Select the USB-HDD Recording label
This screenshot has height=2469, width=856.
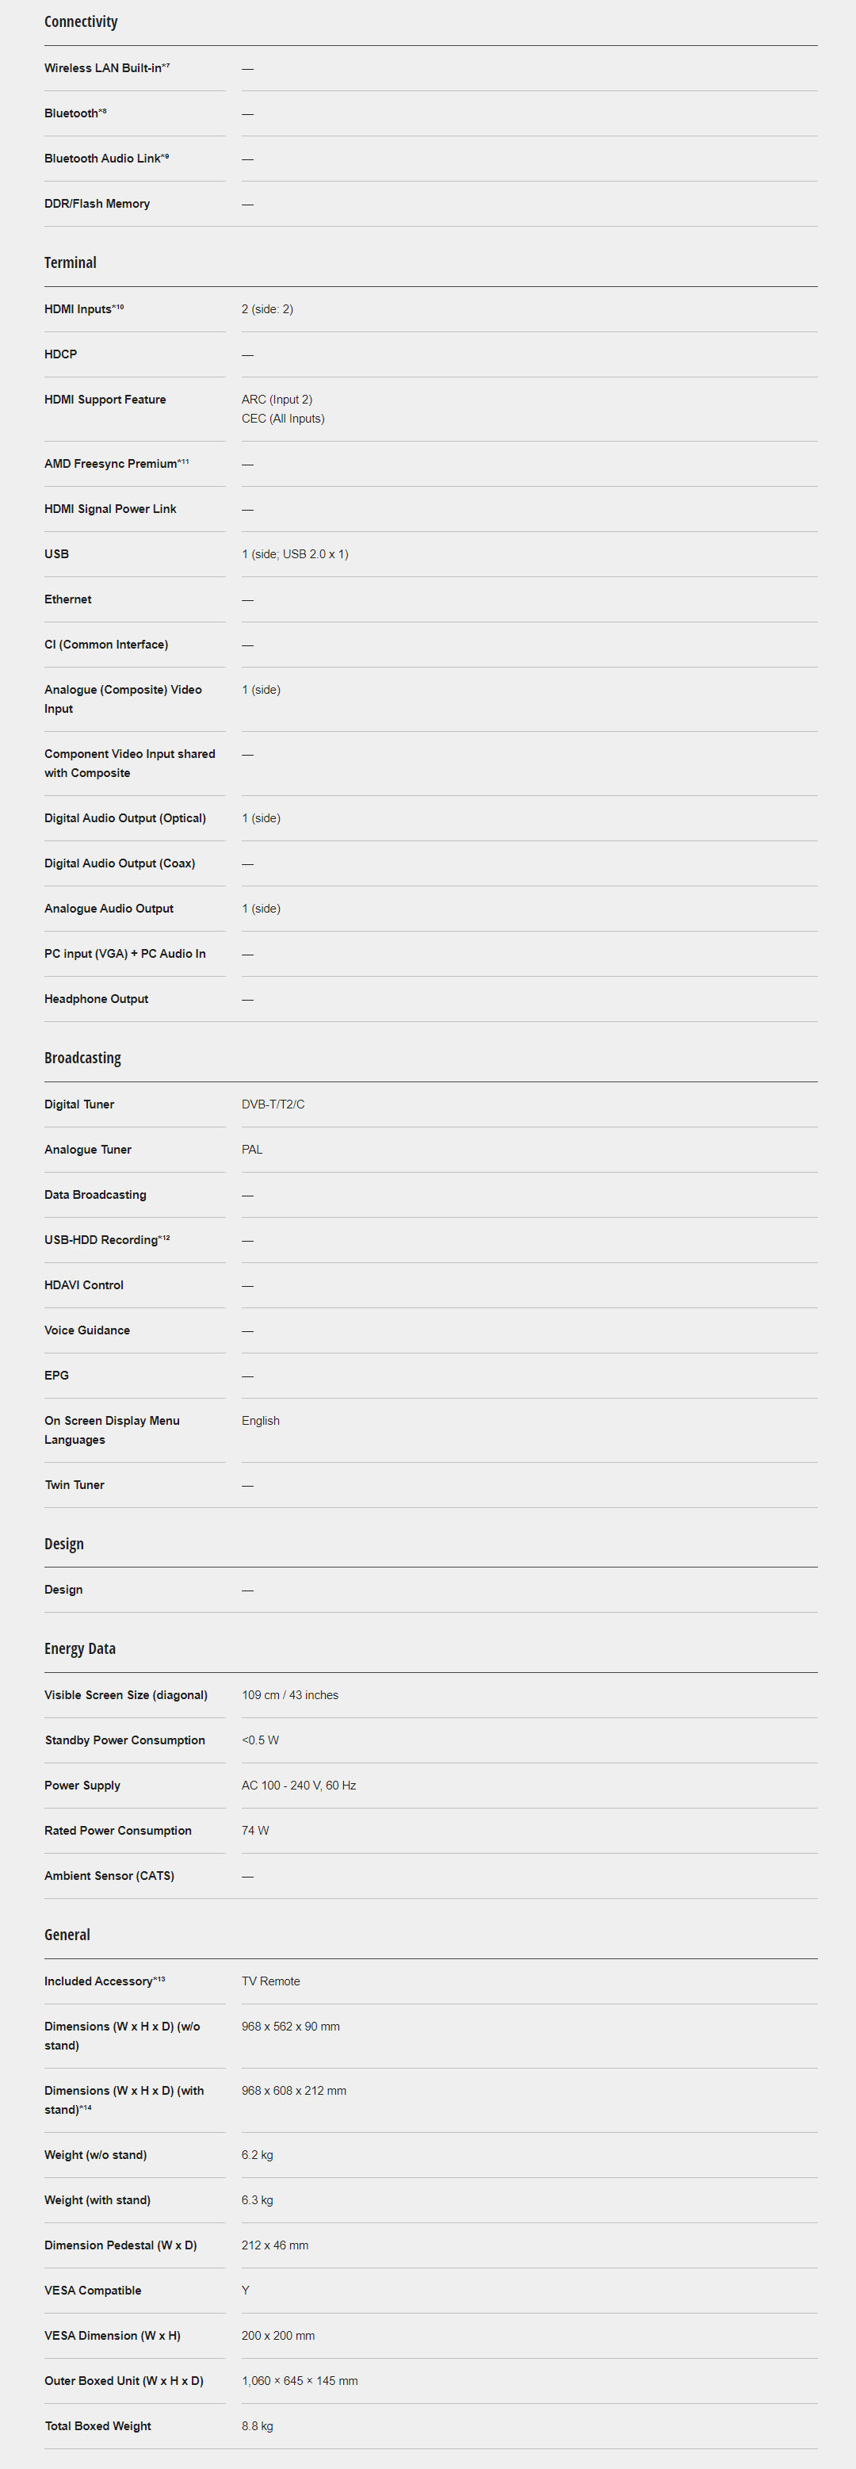point(105,1240)
